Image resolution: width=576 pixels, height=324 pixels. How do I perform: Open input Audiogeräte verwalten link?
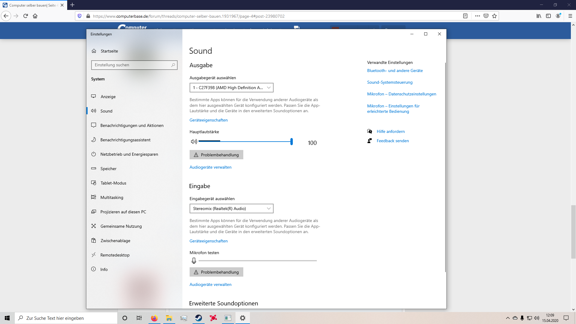click(x=210, y=284)
